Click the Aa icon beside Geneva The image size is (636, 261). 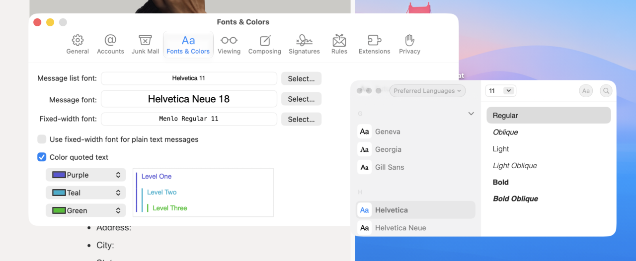coord(364,131)
